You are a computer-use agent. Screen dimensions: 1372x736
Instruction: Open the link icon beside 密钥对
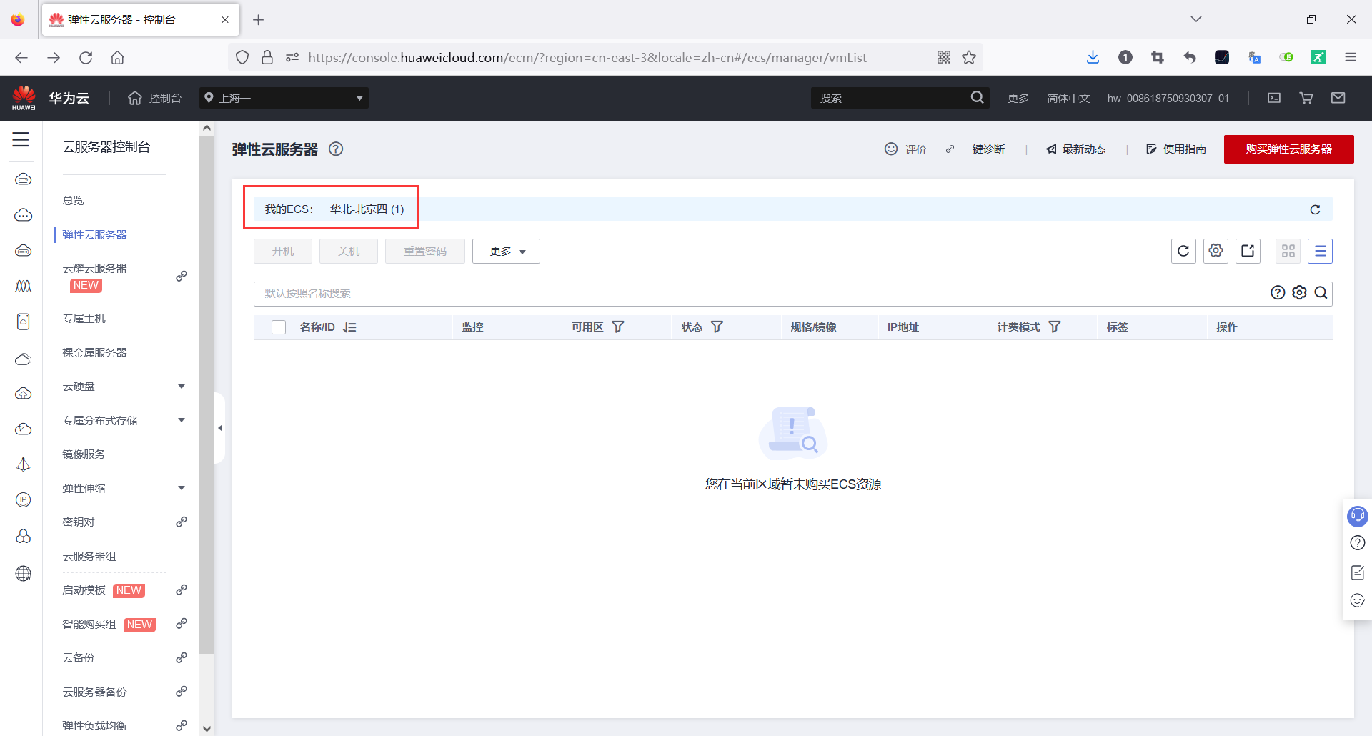pyautogui.click(x=182, y=522)
